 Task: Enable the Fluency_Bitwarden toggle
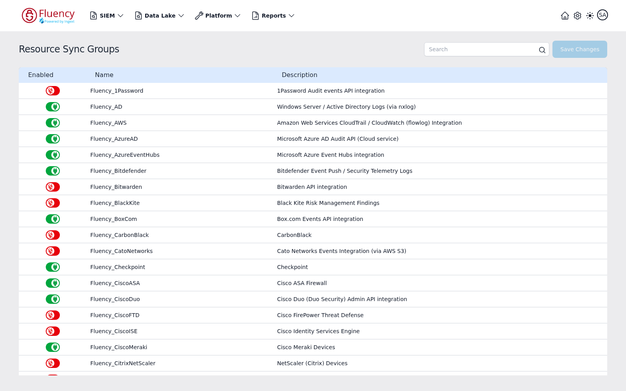pos(53,187)
